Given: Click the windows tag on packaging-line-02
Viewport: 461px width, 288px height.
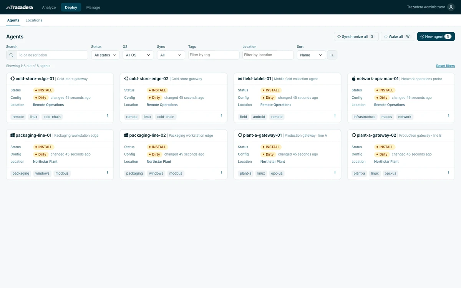Looking at the screenshot, I should pyautogui.click(x=156, y=174).
